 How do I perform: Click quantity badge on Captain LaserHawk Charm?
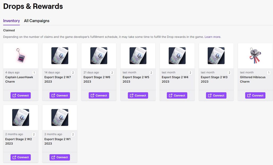tap(34, 73)
